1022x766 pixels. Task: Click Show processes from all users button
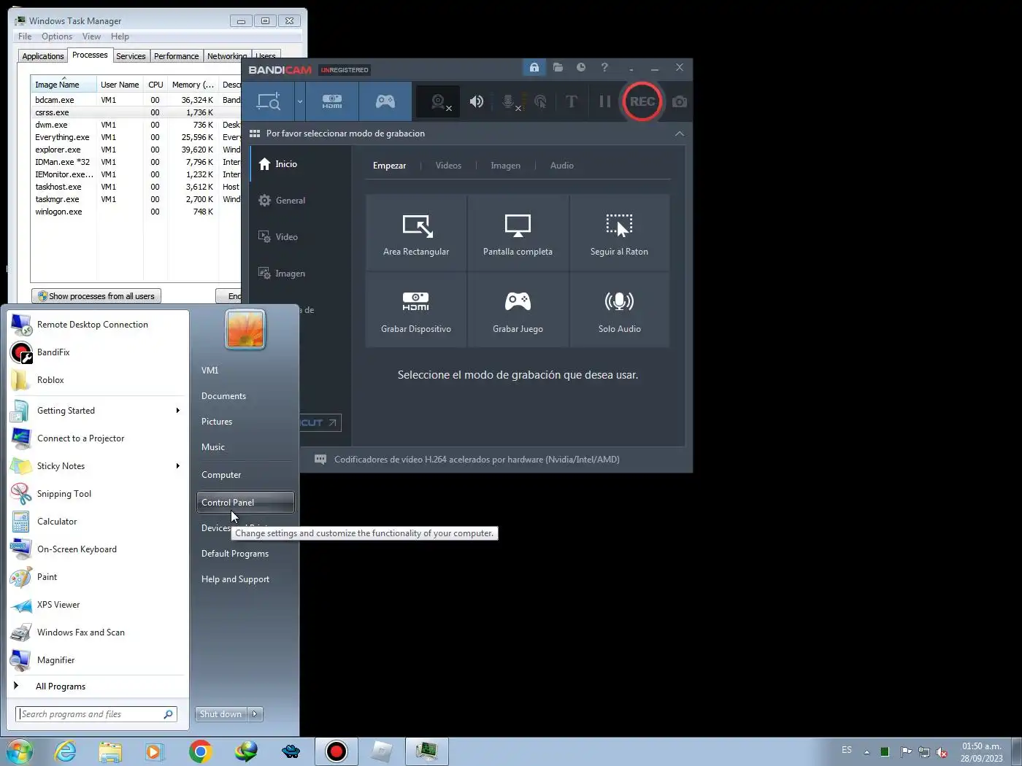coord(96,296)
